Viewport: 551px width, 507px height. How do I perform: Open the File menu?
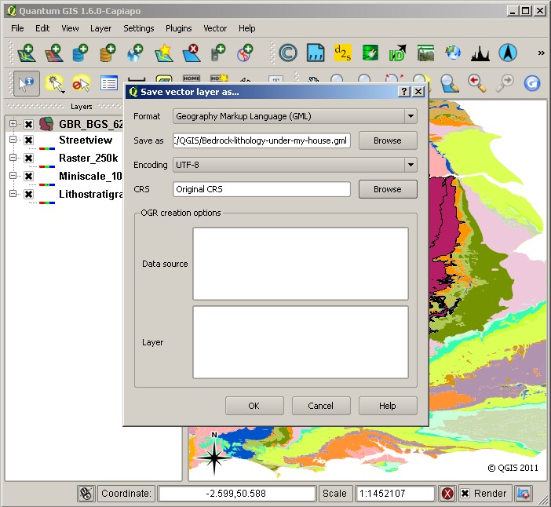click(17, 28)
